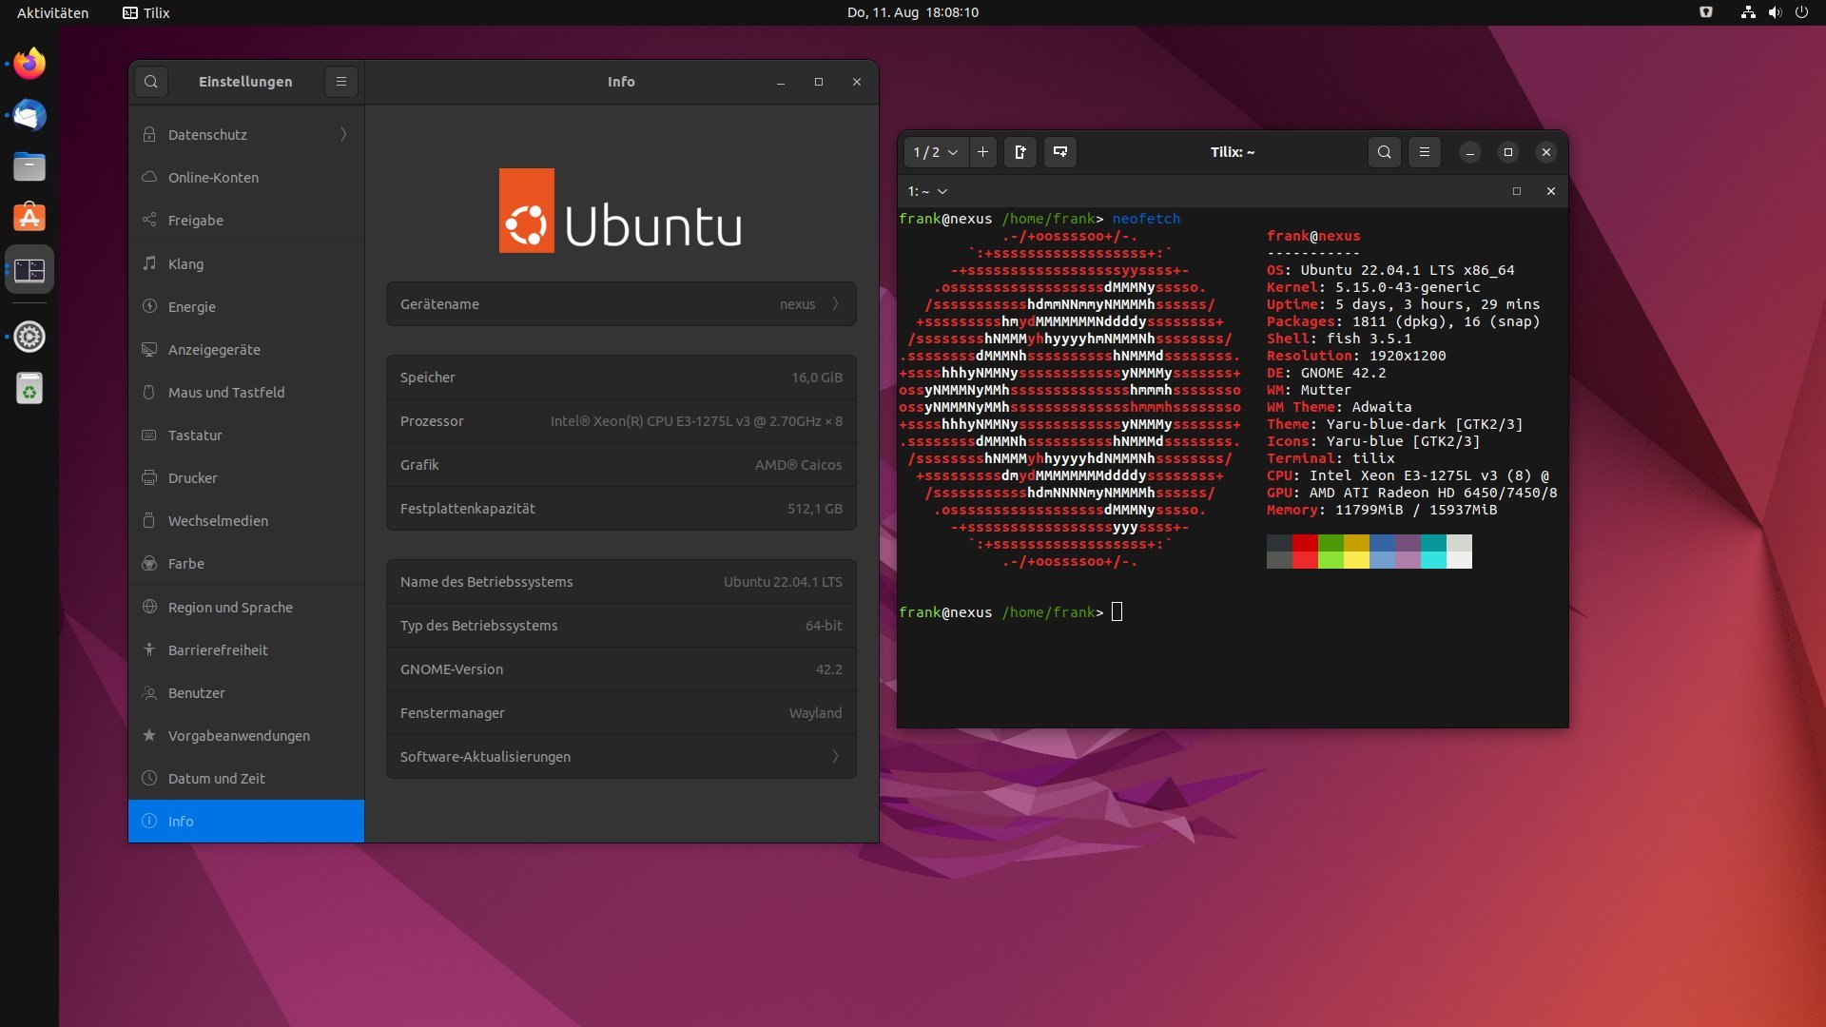Select Anzeigegeräte display settings
The image size is (1826, 1027).
coord(246,350)
